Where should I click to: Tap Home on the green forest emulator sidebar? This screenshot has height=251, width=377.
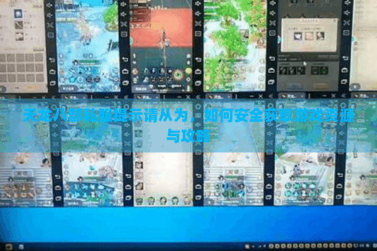(x=271, y=70)
